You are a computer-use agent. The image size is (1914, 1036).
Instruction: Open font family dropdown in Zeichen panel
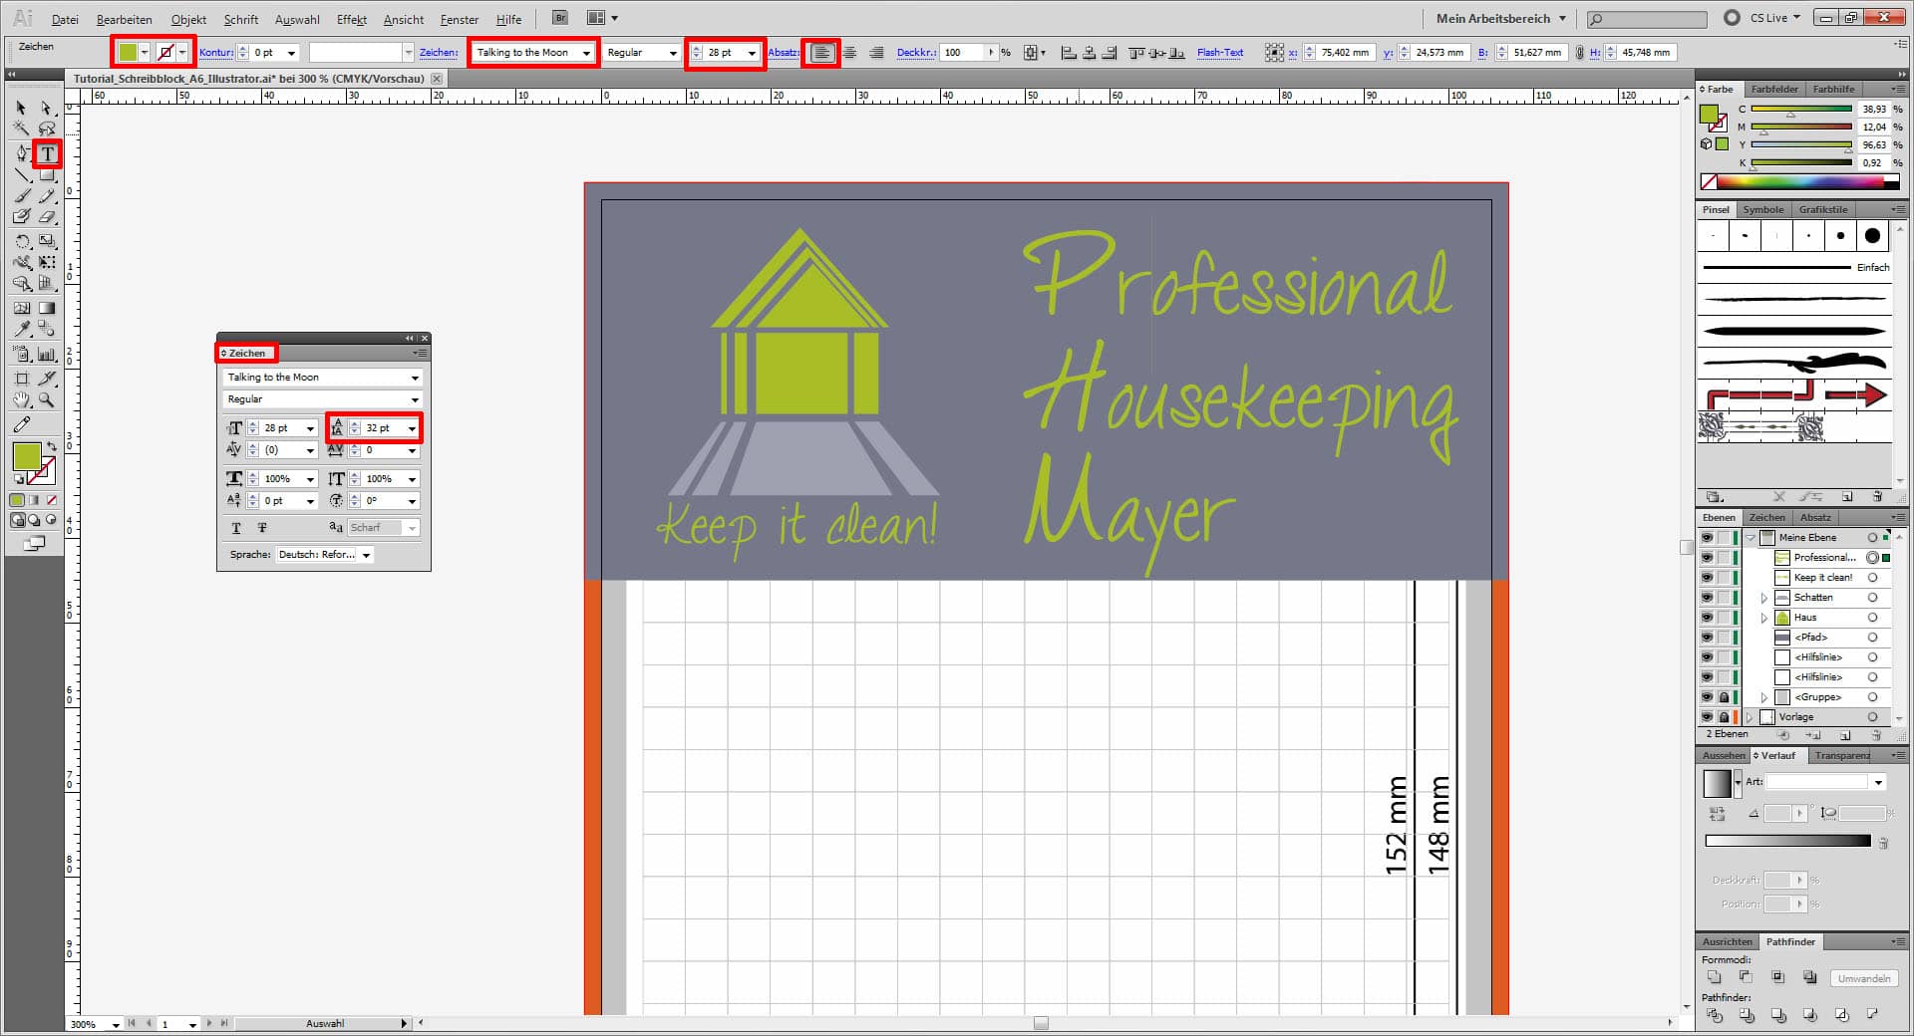click(415, 378)
